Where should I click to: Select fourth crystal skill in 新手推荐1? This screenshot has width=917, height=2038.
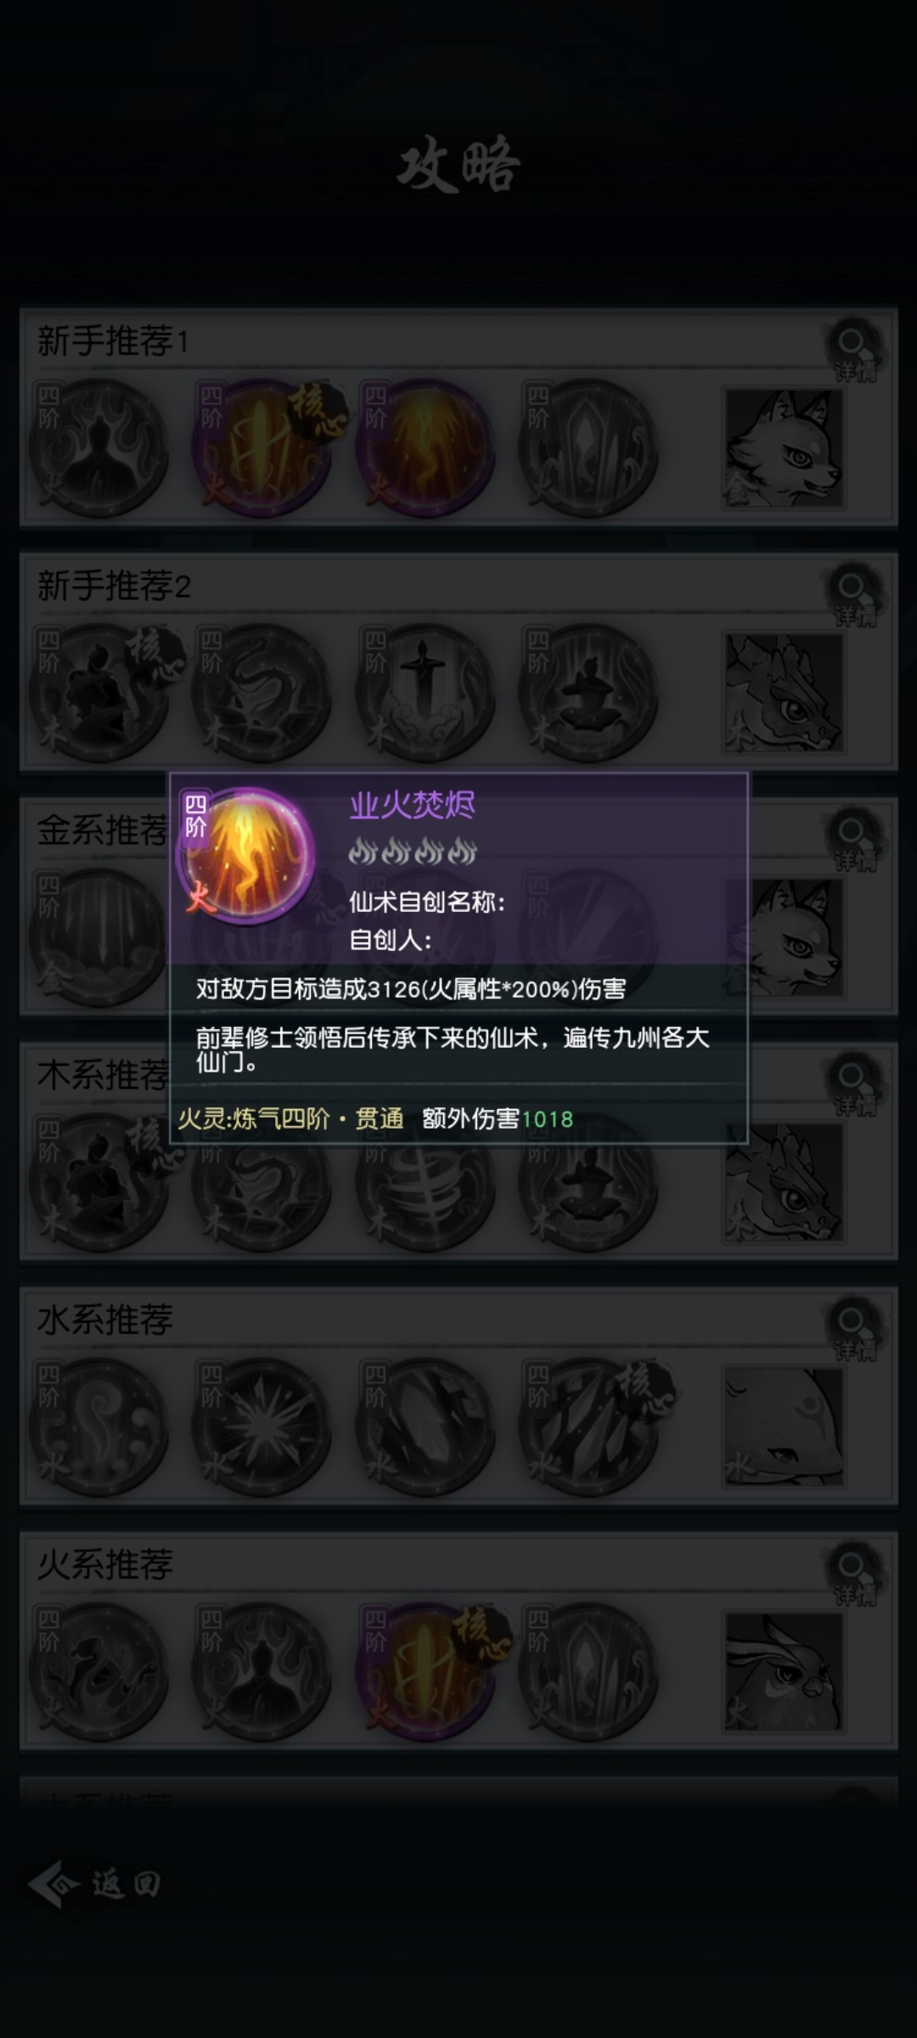(588, 448)
